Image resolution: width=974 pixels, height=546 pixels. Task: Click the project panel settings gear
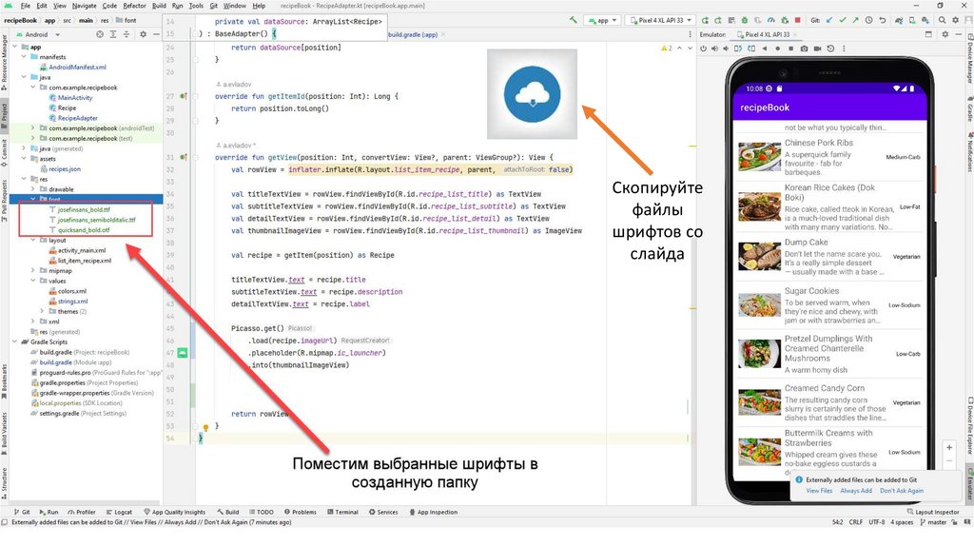pyautogui.click(x=143, y=34)
